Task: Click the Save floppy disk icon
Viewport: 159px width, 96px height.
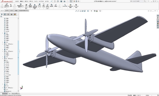Action: click(61, 1)
